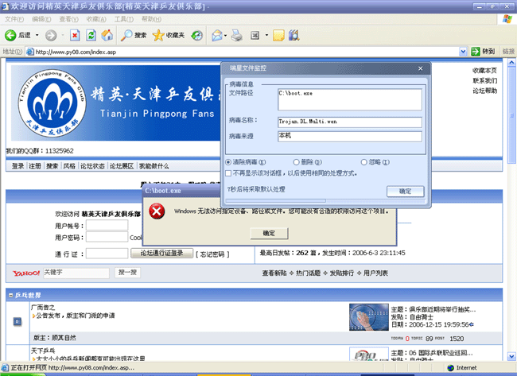Open the 用户列表 link
The width and height of the screenshot is (517, 376).
(375, 273)
